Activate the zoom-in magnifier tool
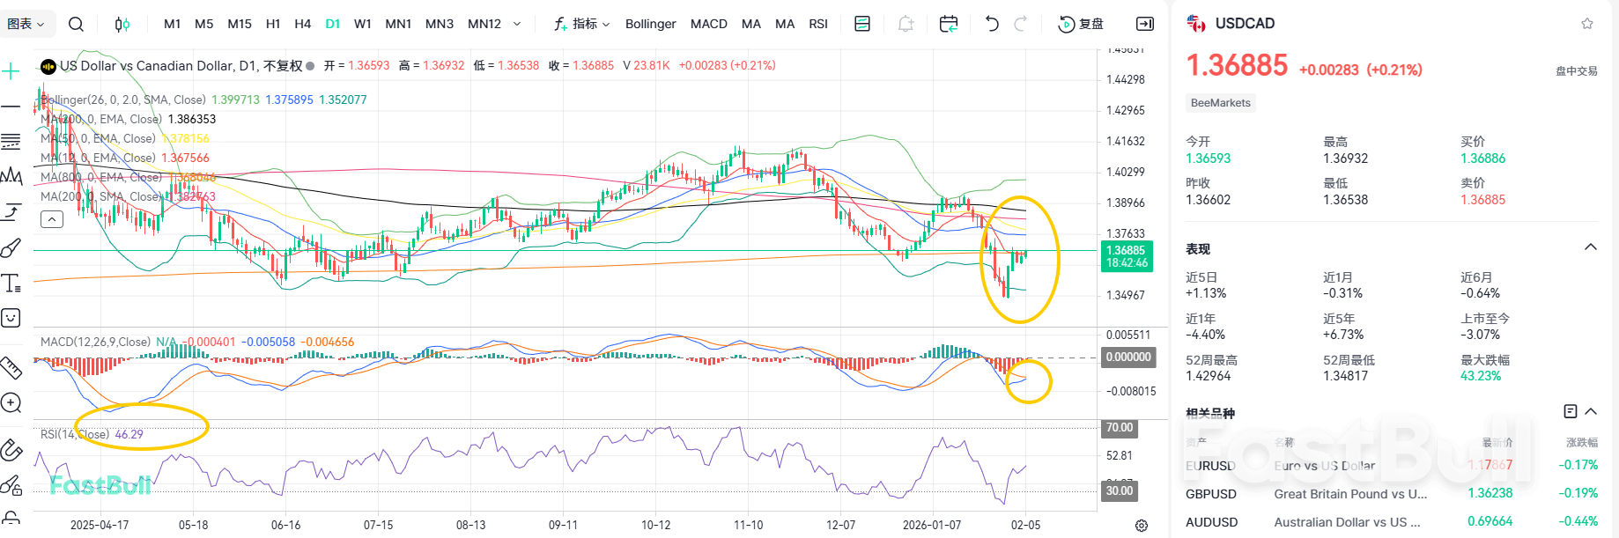The width and height of the screenshot is (1619, 538). click(11, 402)
